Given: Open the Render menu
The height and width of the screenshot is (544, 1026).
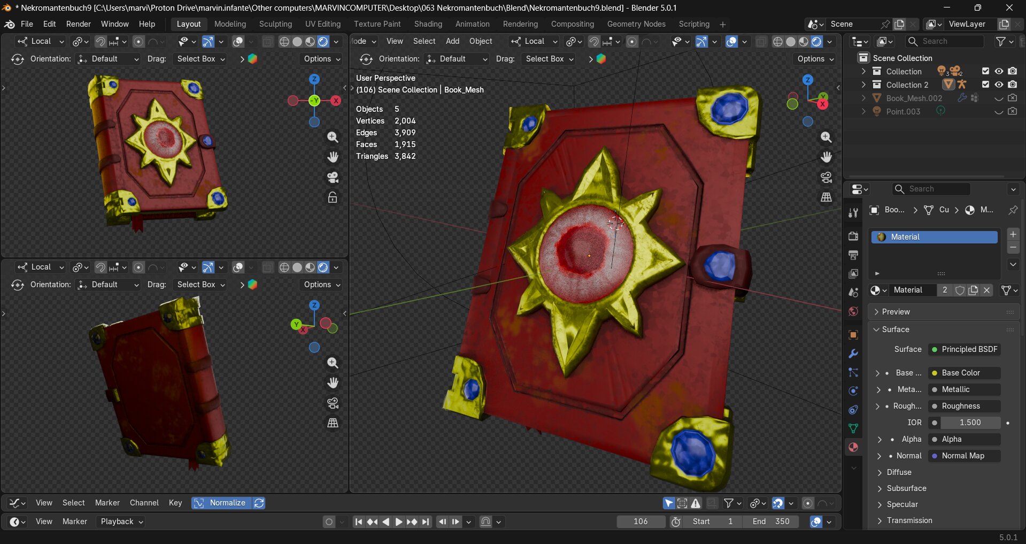Looking at the screenshot, I should [x=78, y=24].
